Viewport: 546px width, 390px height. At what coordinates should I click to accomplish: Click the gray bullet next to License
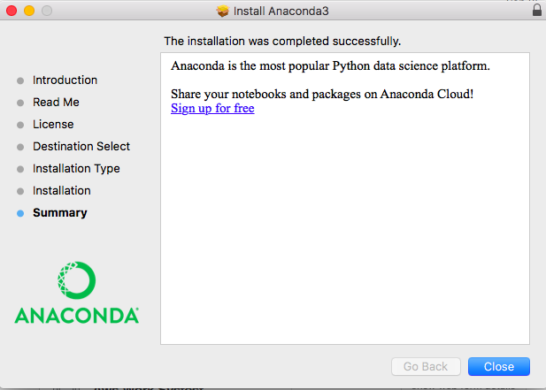click(x=20, y=125)
